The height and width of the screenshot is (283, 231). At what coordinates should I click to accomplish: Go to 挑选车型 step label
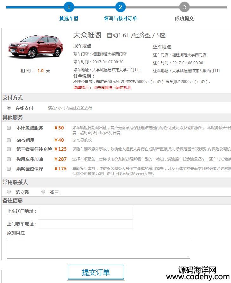tap(69, 18)
